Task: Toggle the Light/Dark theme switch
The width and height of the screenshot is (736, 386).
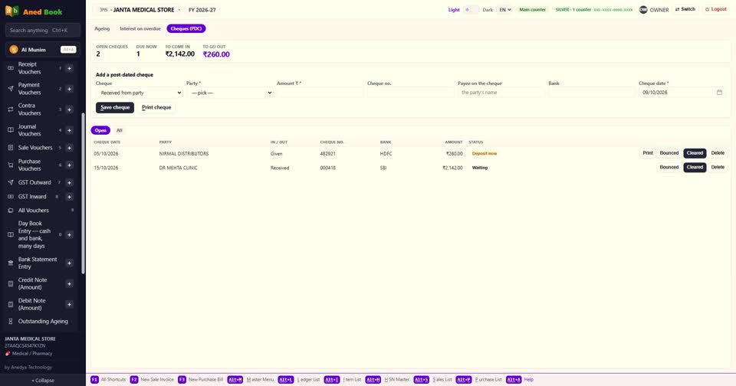Action: click(x=471, y=9)
